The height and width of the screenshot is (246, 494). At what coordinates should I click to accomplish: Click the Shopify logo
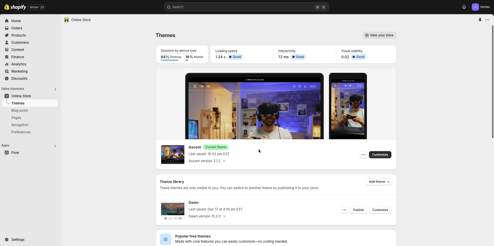(15, 7)
